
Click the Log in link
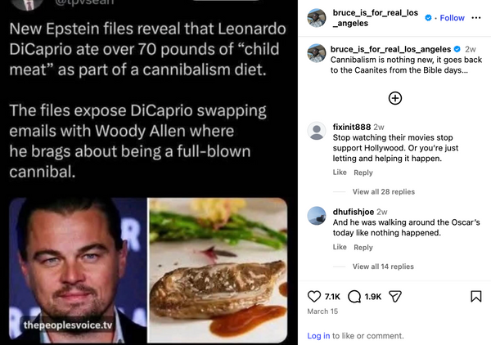pos(318,336)
